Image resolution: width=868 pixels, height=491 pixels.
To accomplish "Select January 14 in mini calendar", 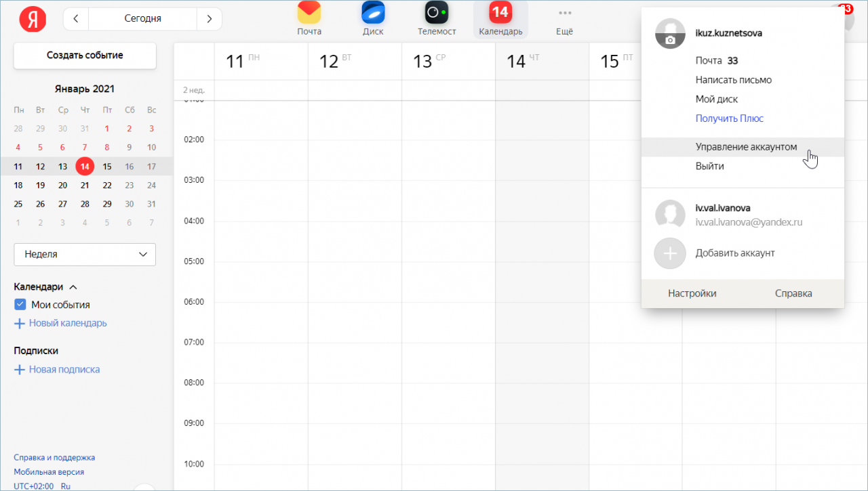I will (85, 167).
